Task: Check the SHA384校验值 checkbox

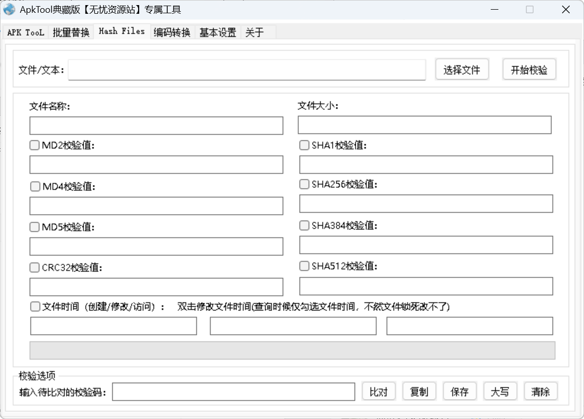Action: click(304, 225)
